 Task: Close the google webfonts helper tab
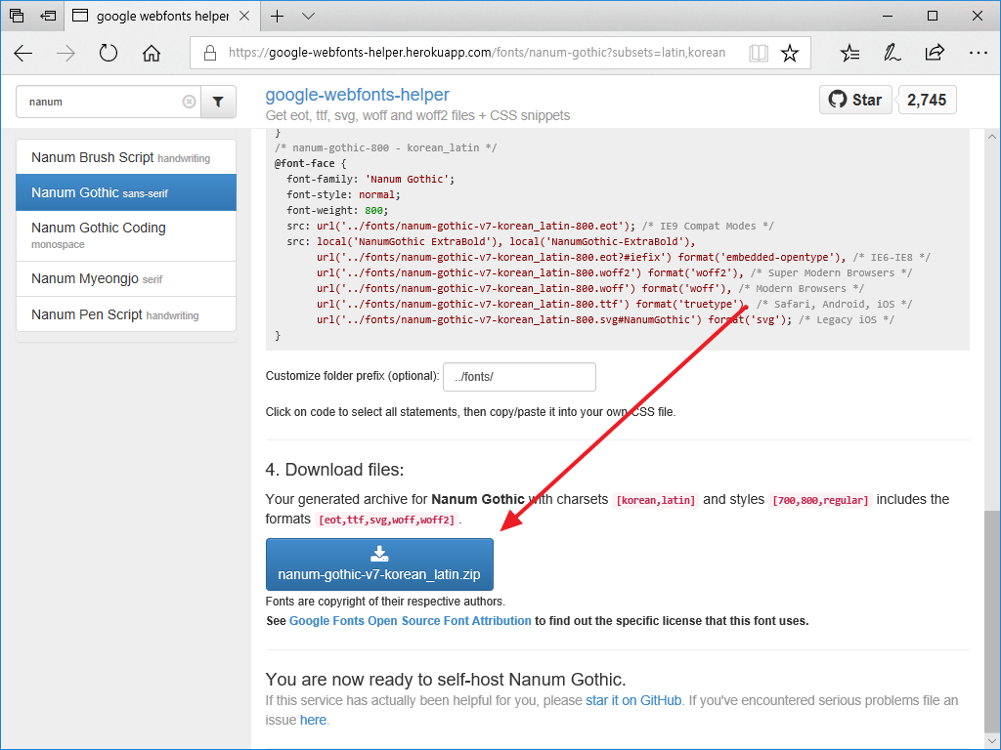click(244, 16)
